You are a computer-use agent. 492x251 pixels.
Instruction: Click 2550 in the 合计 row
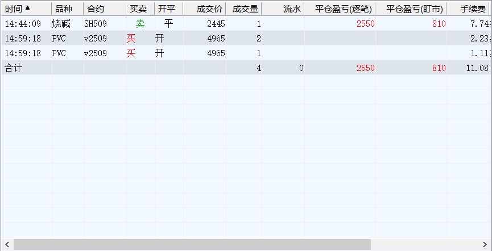click(366, 68)
